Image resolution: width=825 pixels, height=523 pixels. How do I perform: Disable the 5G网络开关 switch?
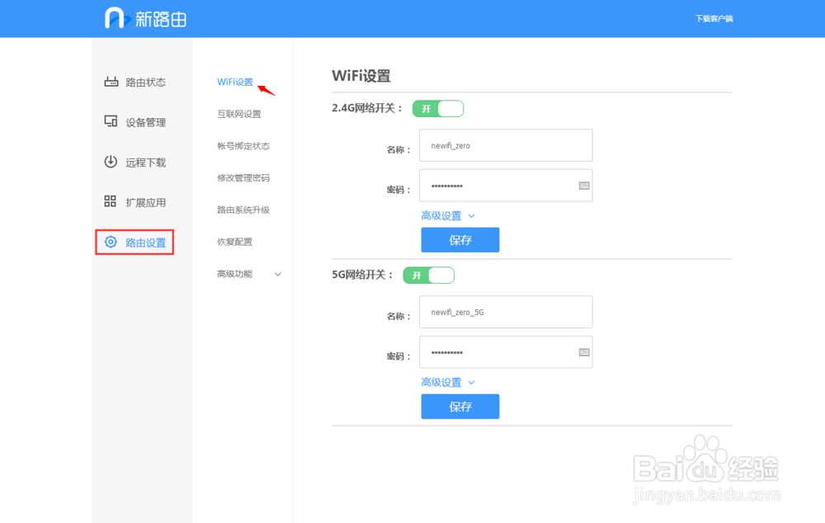[x=428, y=275]
